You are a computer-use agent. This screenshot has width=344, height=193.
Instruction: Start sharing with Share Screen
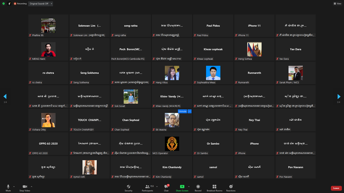pyautogui.click(x=182, y=188)
